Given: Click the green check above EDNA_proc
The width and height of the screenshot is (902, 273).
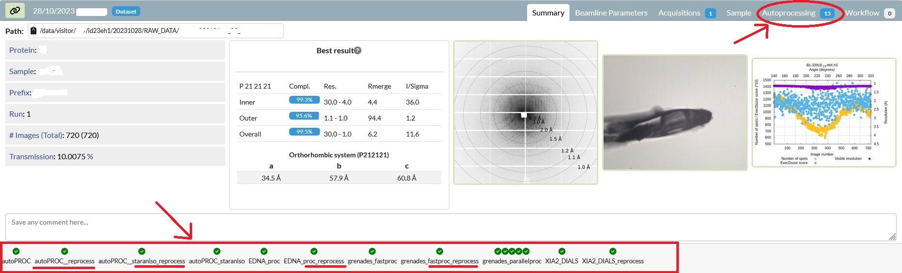Looking at the screenshot, I should [264, 251].
